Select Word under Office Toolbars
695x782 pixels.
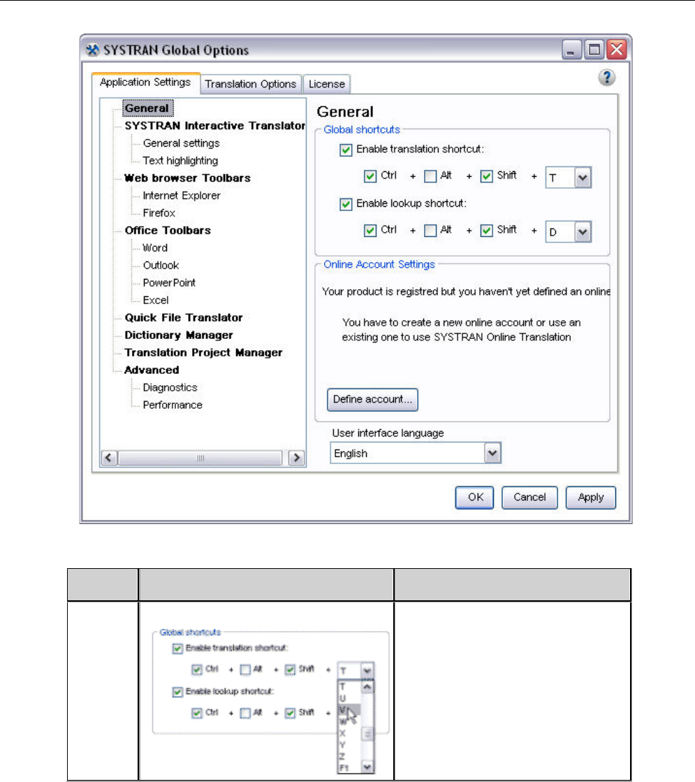155,248
